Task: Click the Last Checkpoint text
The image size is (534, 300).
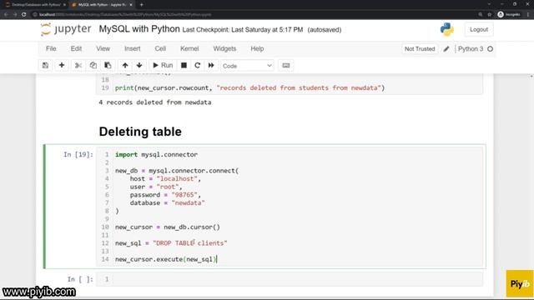Action: (x=243, y=30)
